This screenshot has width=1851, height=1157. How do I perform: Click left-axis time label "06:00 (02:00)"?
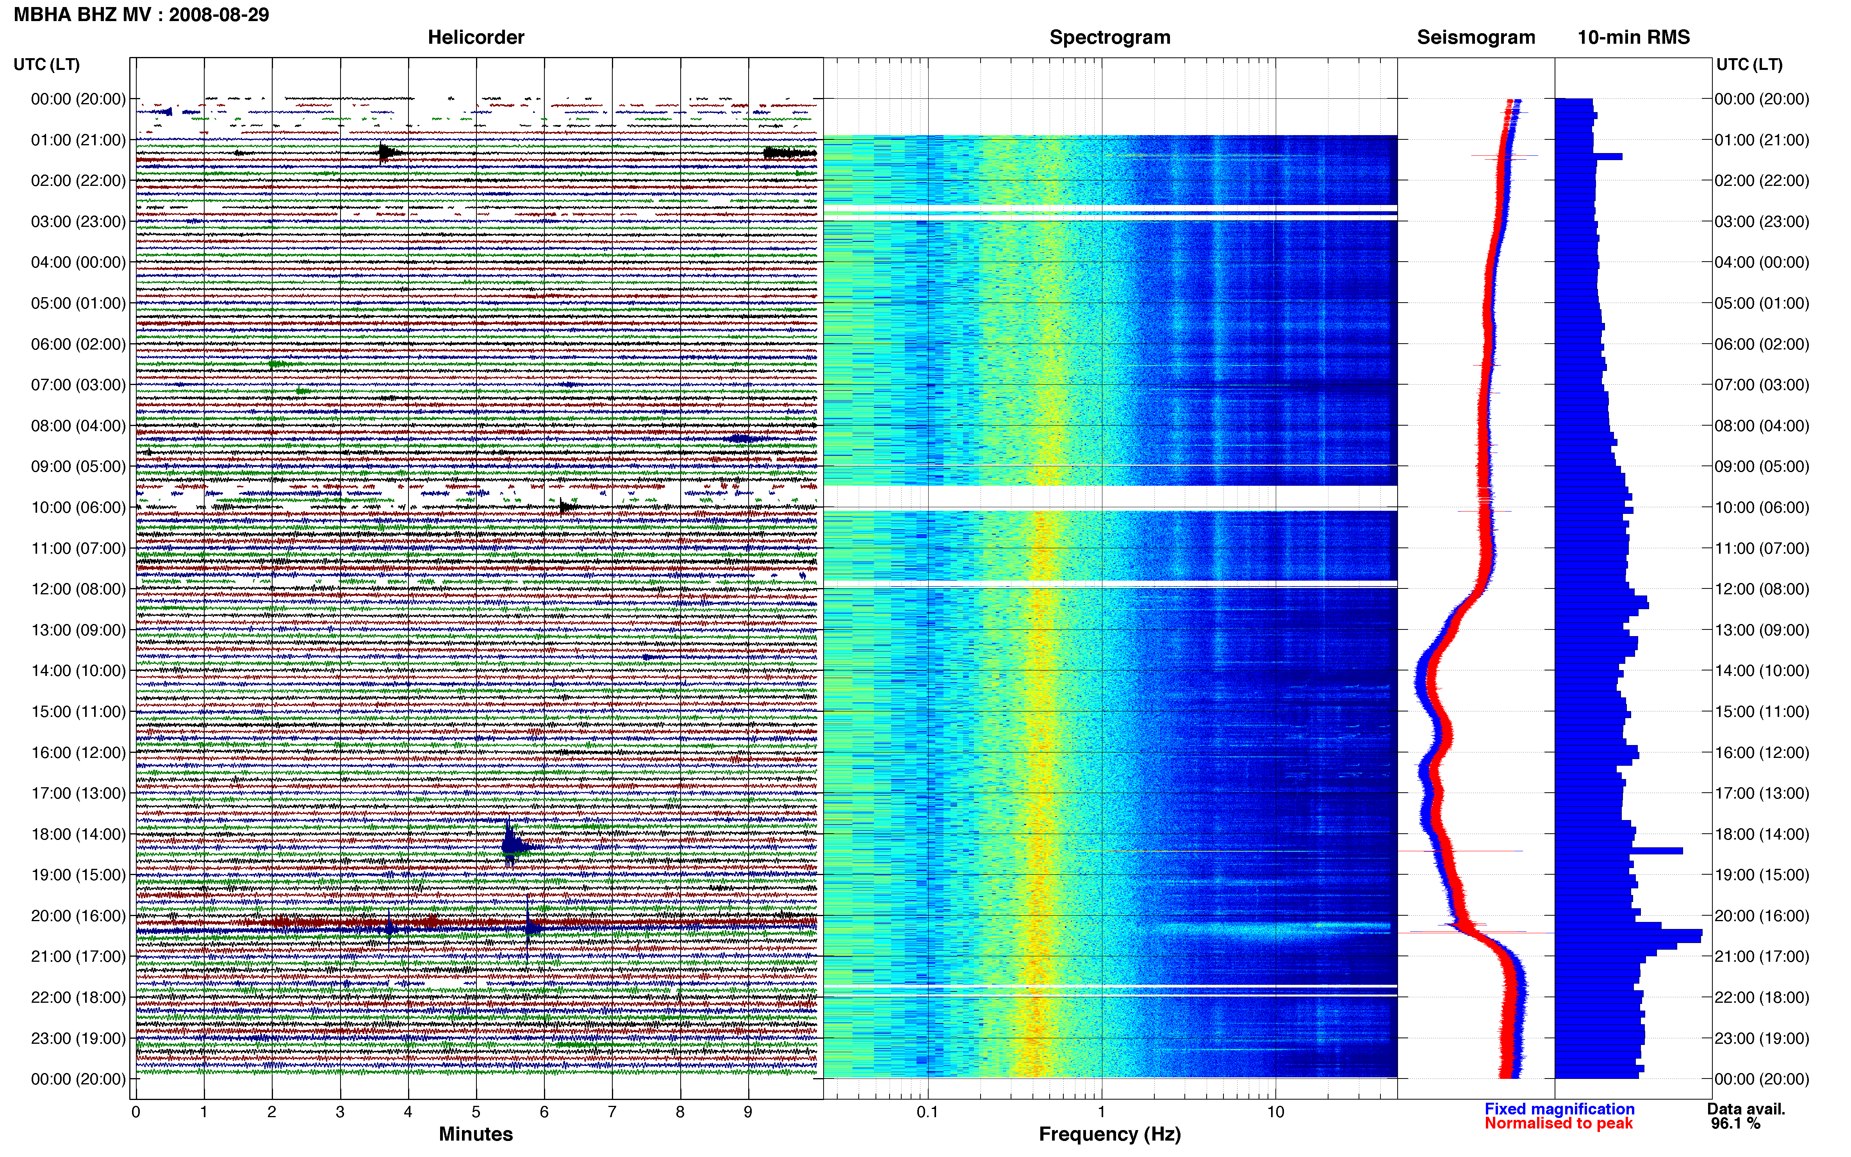(78, 344)
